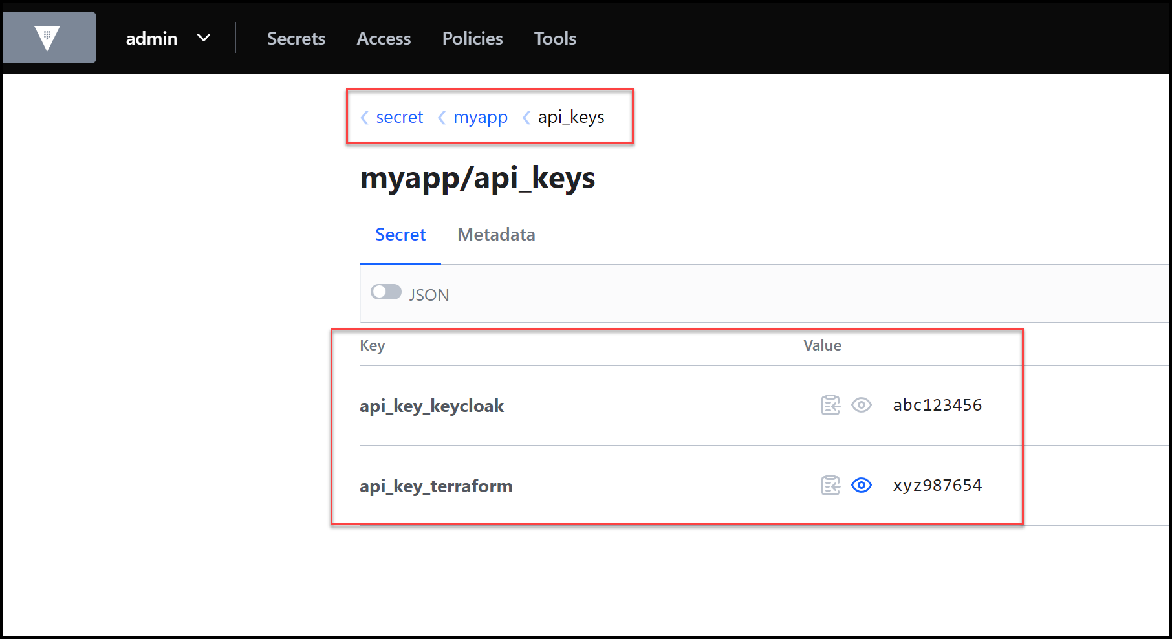Switch to the Metadata tab

point(496,234)
